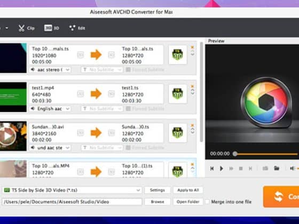Select the Sundan...)0.avi thumbnail with play overlay
299x224 pixels.
tap(13, 136)
